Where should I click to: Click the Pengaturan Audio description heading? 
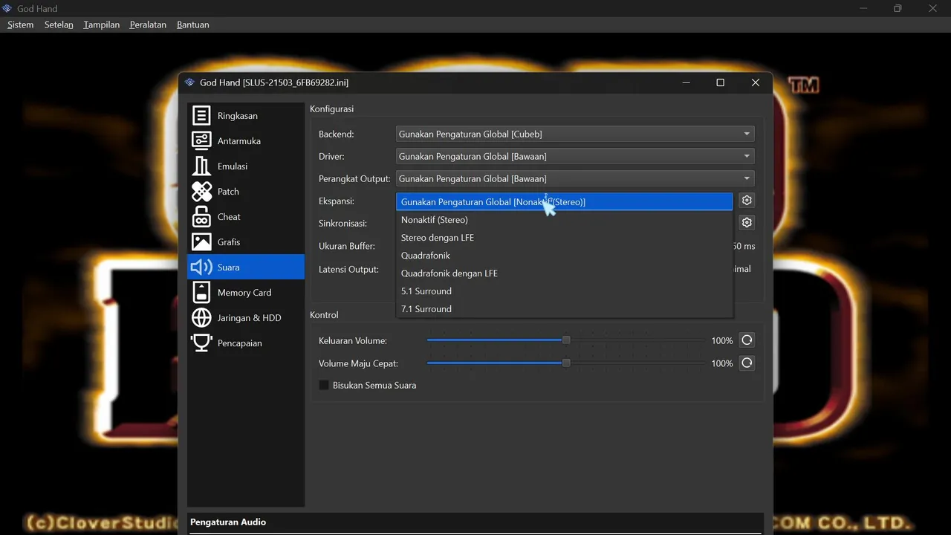coord(228,522)
